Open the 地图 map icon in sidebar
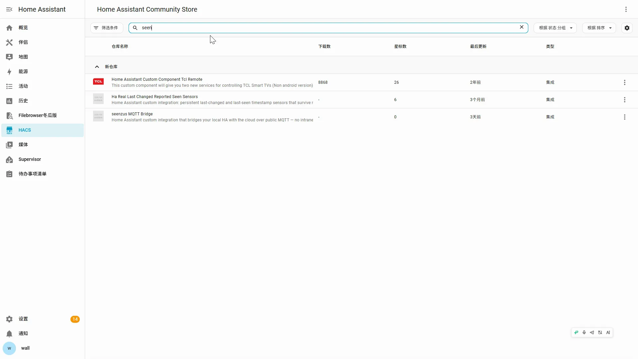This screenshot has width=638, height=359. (9, 57)
